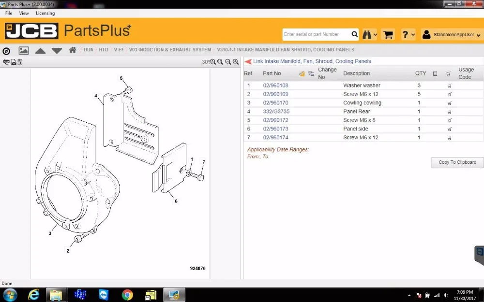The height and width of the screenshot is (302, 484).
Task: Expand the StandaloneAppUser dropdown
Action: (x=479, y=35)
